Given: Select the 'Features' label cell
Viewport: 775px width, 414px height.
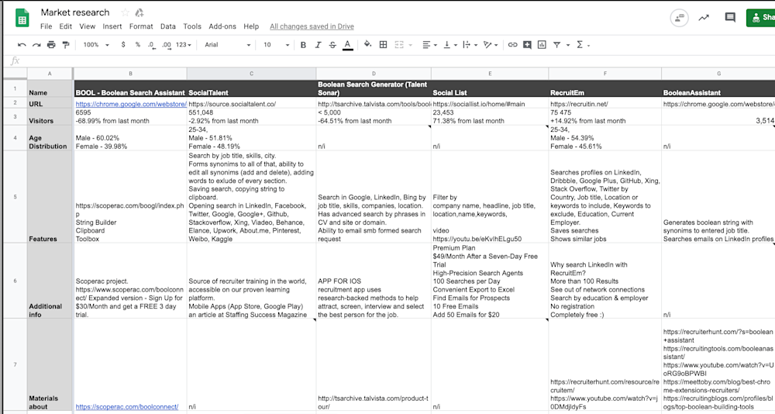Looking at the screenshot, I should [50, 197].
